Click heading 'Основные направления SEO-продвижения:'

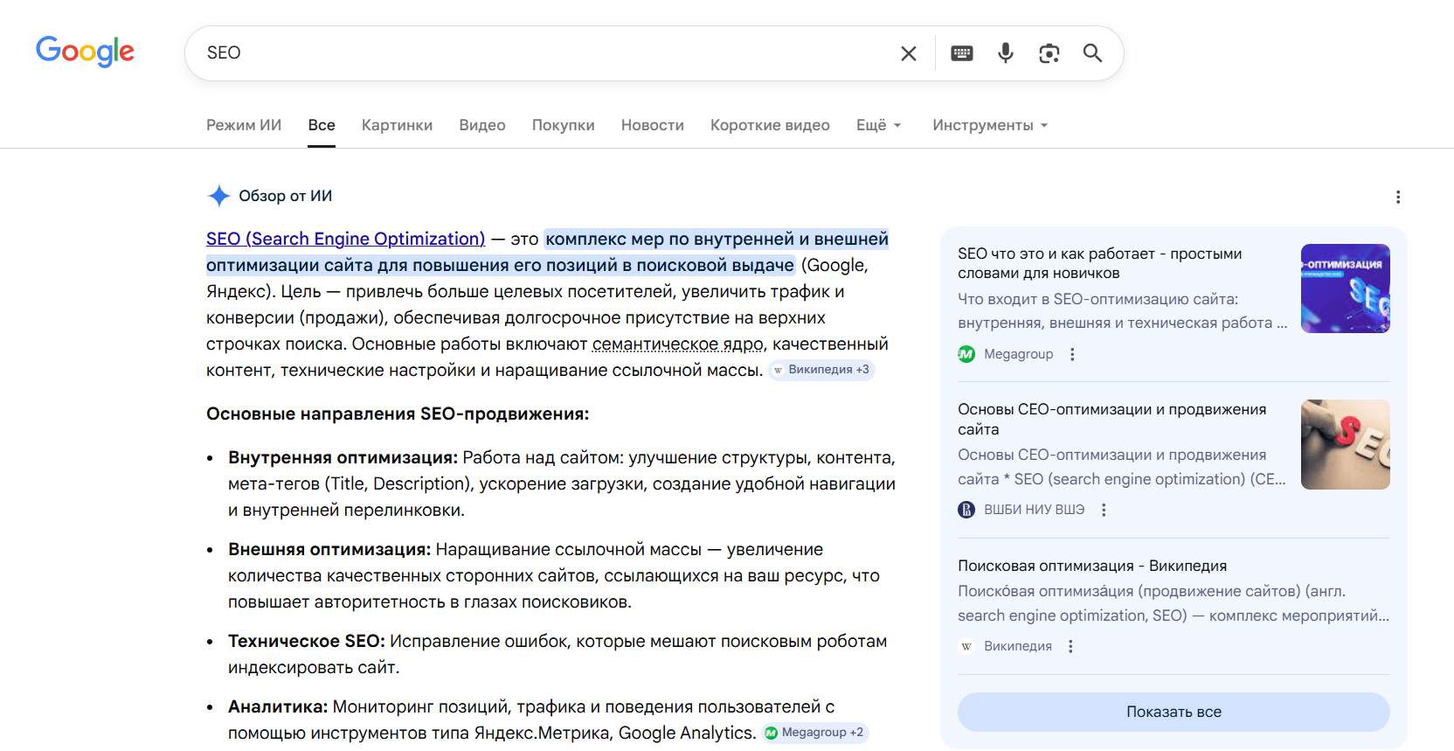pos(398,414)
